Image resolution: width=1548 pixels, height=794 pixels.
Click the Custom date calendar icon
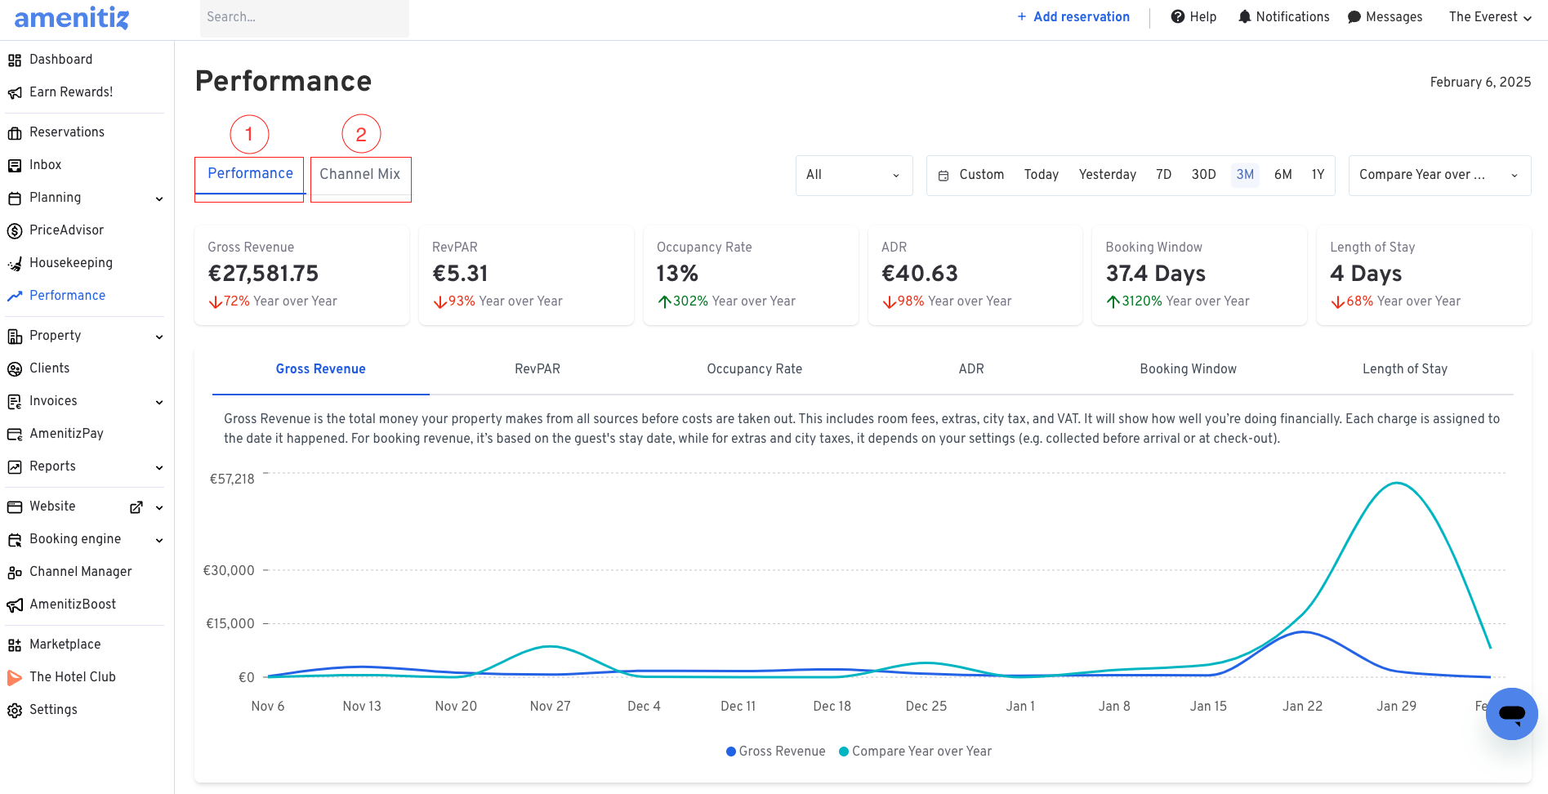[x=944, y=176]
